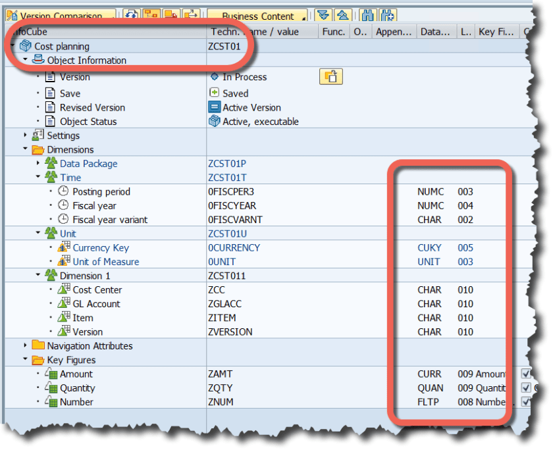
Task: Select the Cost Center tree item
Action: [97, 290]
